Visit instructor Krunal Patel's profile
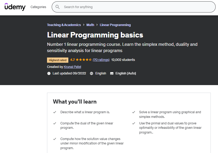The height and width of the screenshot is (153, 218). [72, 67]
